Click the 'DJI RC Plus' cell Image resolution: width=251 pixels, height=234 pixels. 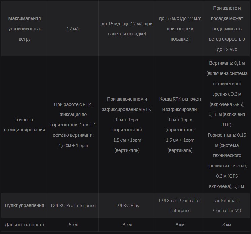[127, 205]
